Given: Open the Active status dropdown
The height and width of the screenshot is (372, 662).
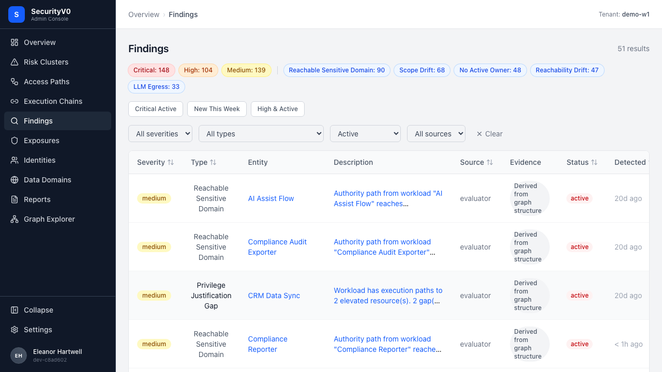Looking at the screenshot, I should (366, 134).
